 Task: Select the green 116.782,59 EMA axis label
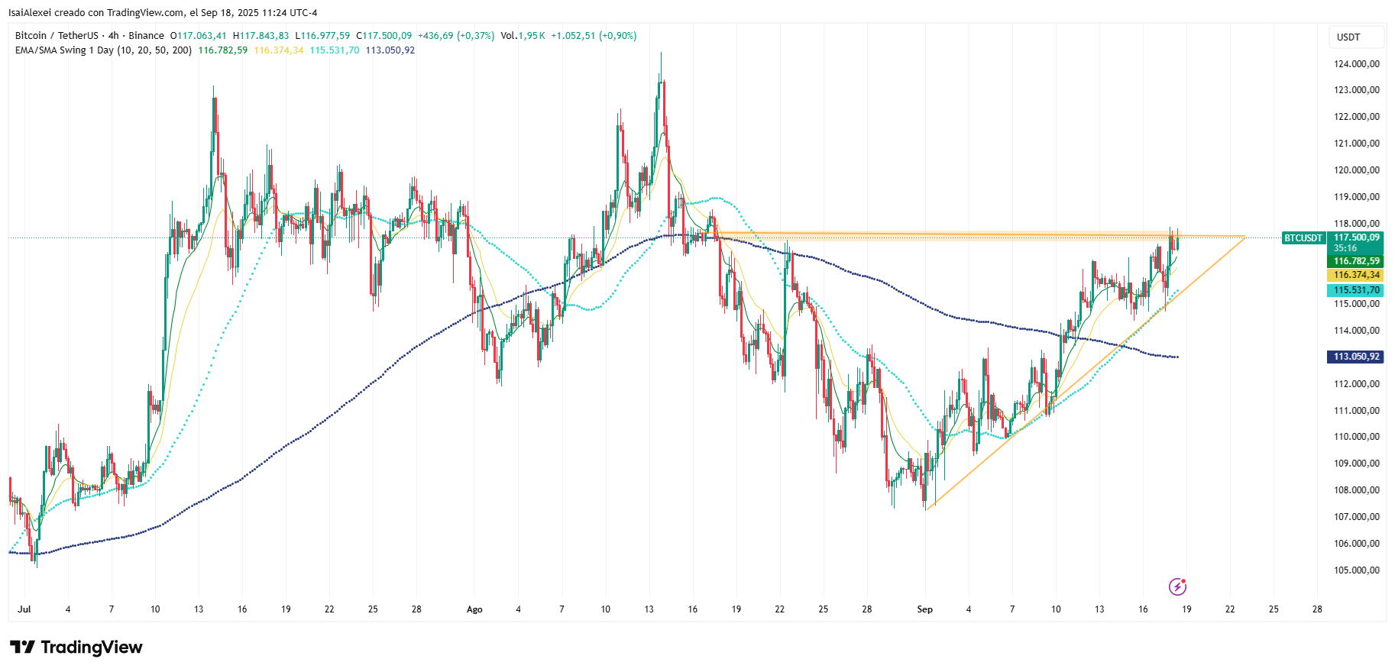tap(1356, 261)
